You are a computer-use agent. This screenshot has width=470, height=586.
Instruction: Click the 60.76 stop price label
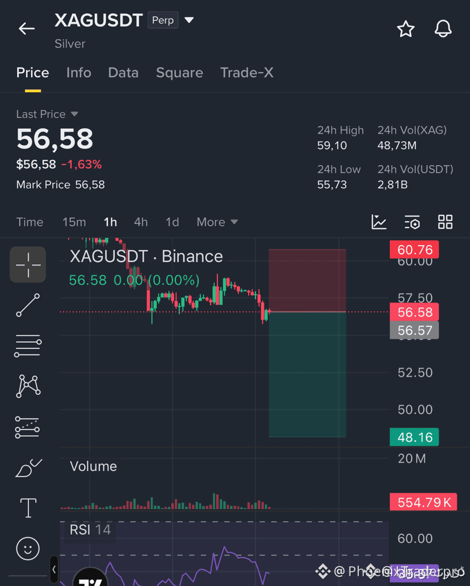pyautogui.click(x=414, y=249)
